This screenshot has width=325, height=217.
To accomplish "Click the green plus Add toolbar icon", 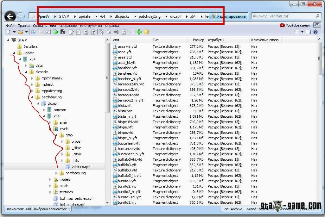I will click(139, 32).
